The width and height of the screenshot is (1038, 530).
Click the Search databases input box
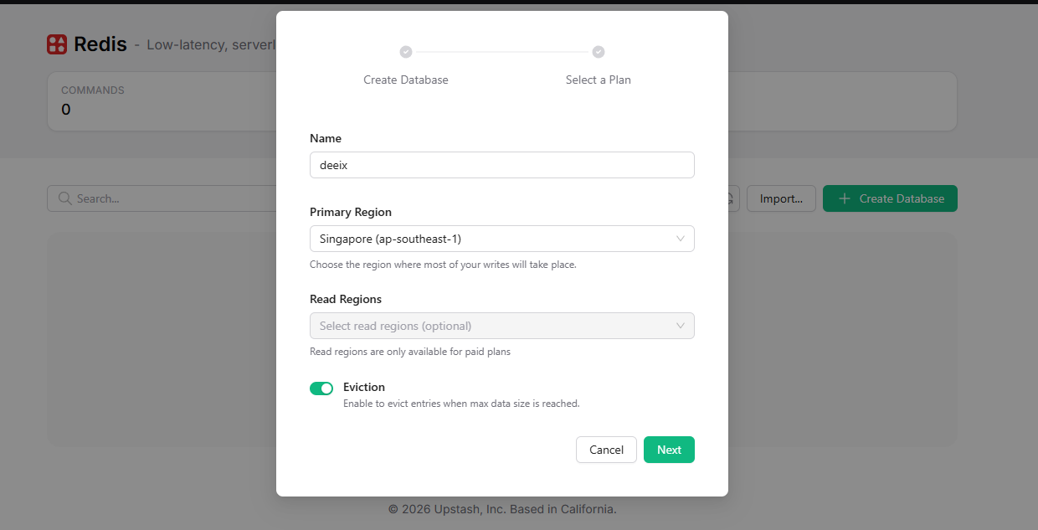162,198
